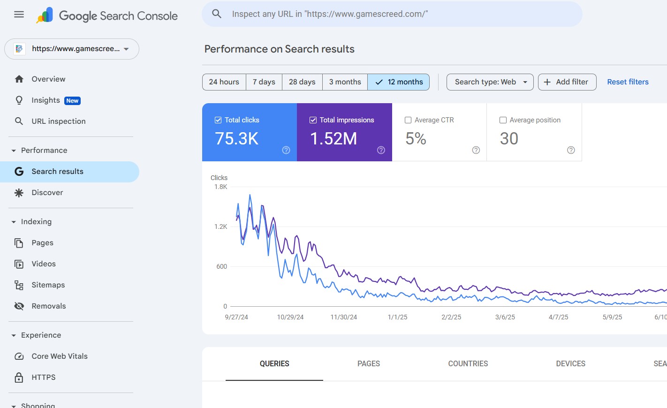Click the Reset filters link
The width and height of the screenshot is (667, 408).
pos(628,82)
